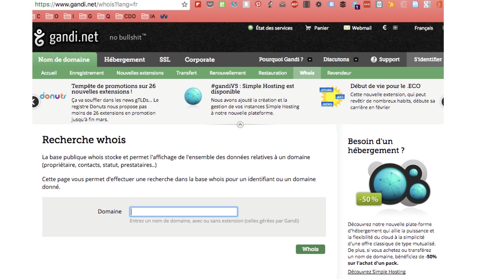Collapse the news banner with up chevron
Image resolution: width=496 pixels, height=279 pixels.
[x=240, y=125]
